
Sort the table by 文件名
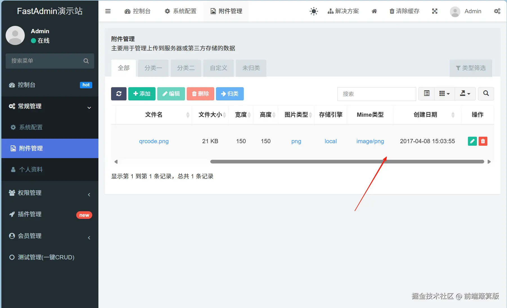[x=154, y=115]
